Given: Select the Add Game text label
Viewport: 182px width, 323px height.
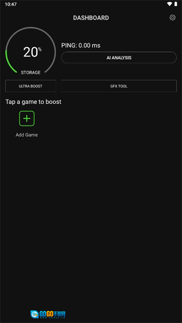Looking at the screenshot, I should tap(27, 135).
